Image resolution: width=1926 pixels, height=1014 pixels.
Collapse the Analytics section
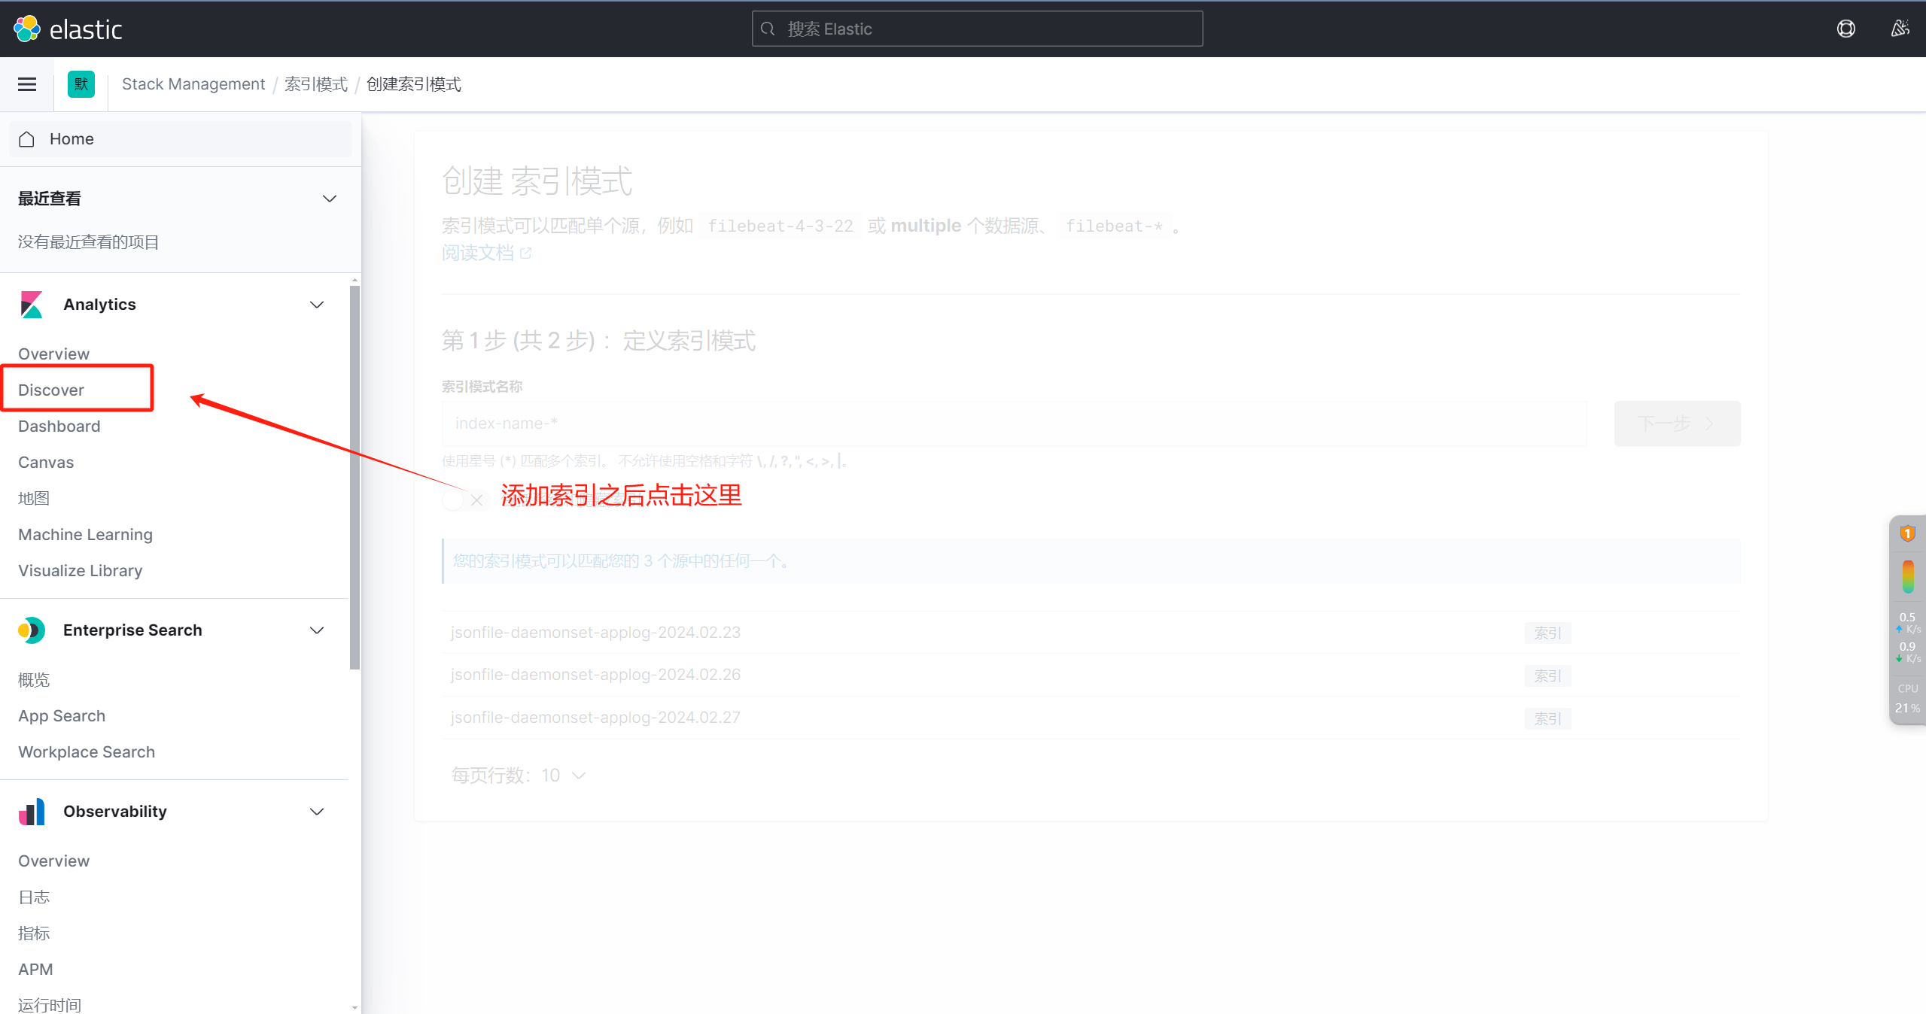point(317,305)
